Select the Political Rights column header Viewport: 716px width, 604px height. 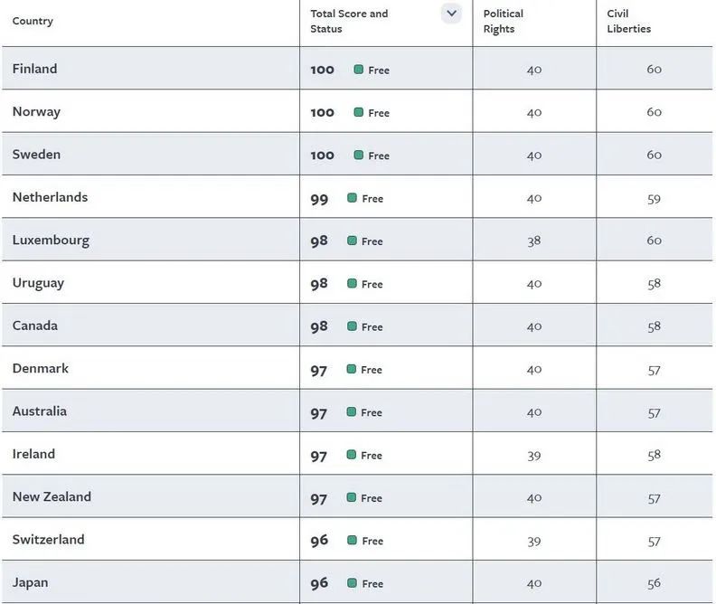click(x=503, y=21)
